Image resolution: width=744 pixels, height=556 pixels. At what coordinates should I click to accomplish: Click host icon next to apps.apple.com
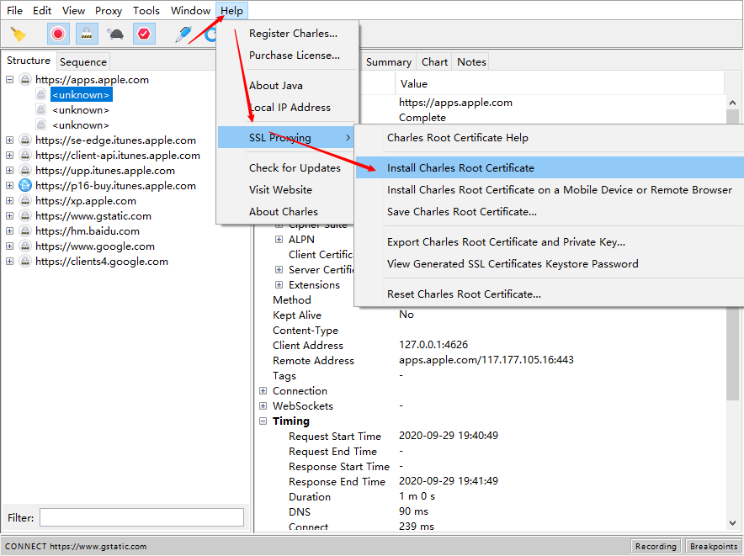pos(25,79)
